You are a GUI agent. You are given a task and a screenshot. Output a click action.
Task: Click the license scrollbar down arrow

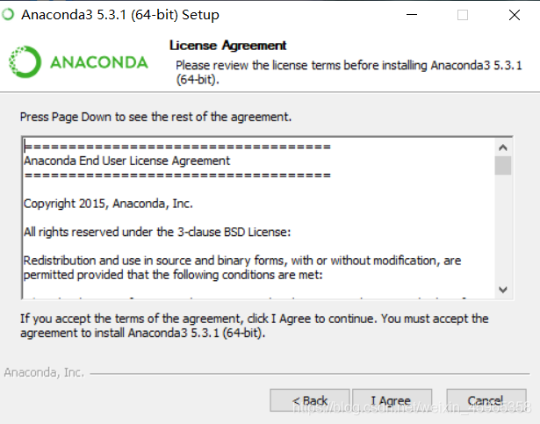(x=503, y=290)
